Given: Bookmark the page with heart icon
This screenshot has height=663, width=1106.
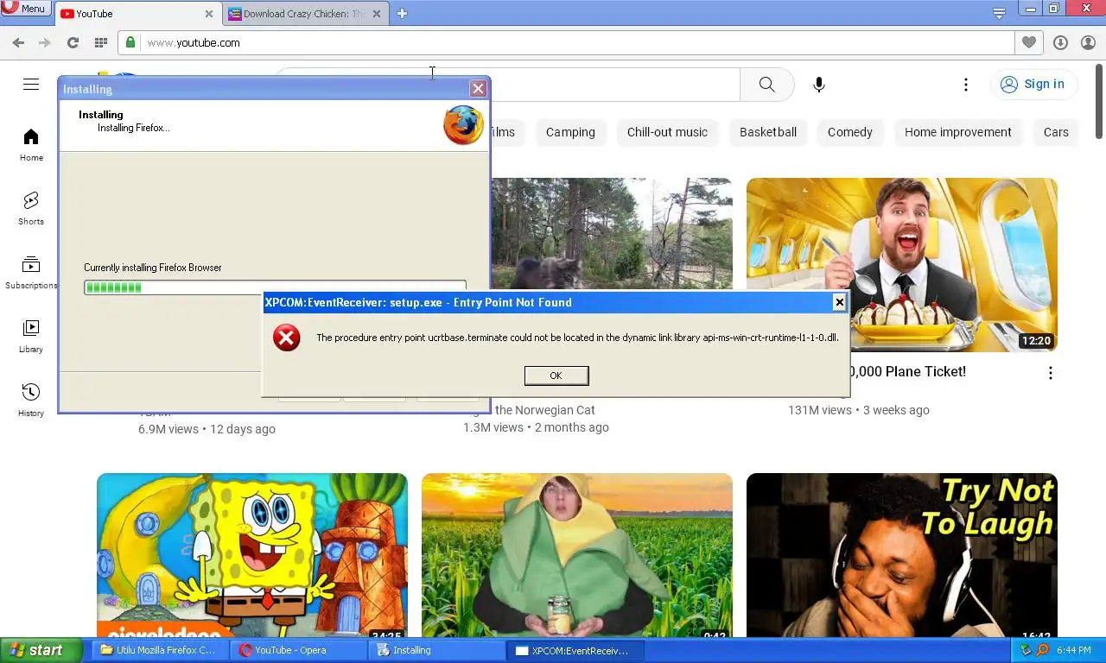Looking at the screenshot, I should pyautogui.click(x=1028, y=42).
